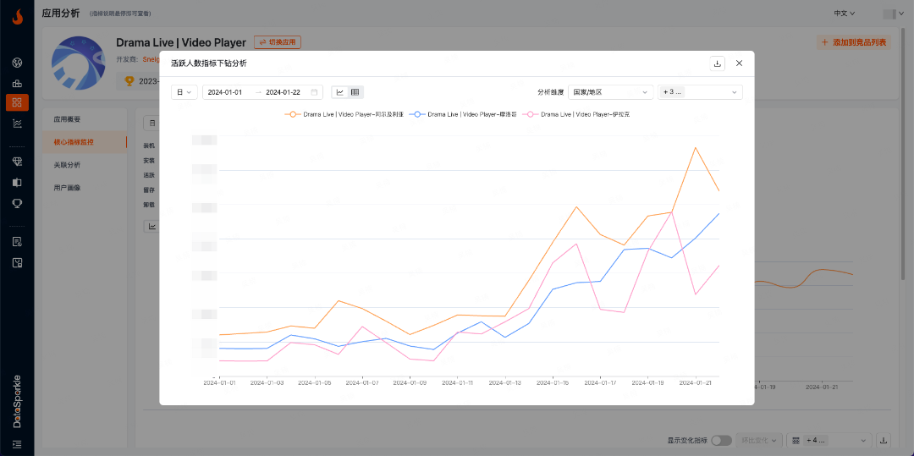Click 切换应用 button

278,42
